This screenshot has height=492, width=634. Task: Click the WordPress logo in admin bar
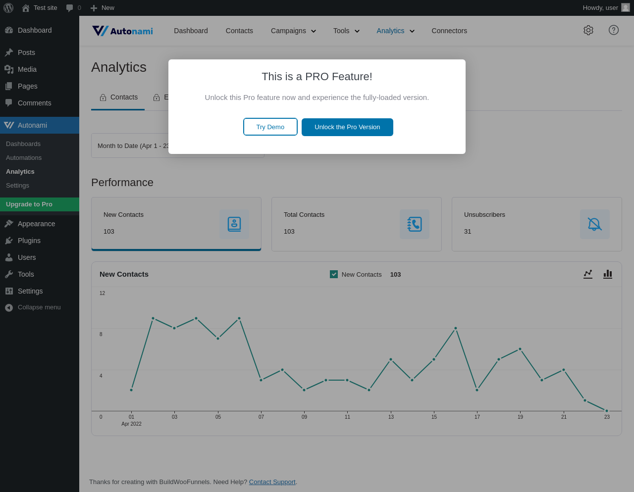click(8, 8)
